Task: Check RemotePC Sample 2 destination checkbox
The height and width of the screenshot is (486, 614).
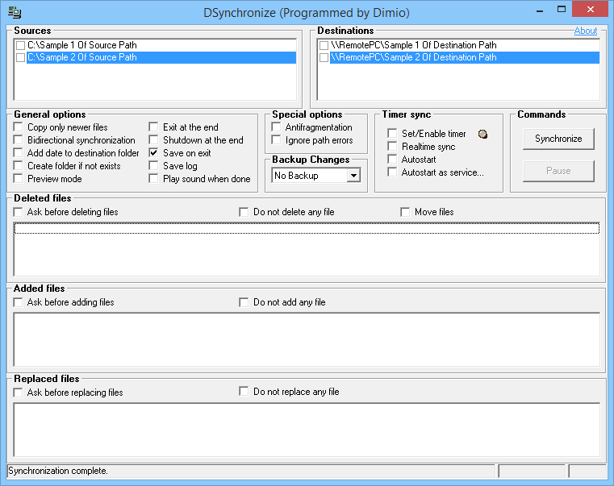Action: pyautogui.click(x=324, y=57)
